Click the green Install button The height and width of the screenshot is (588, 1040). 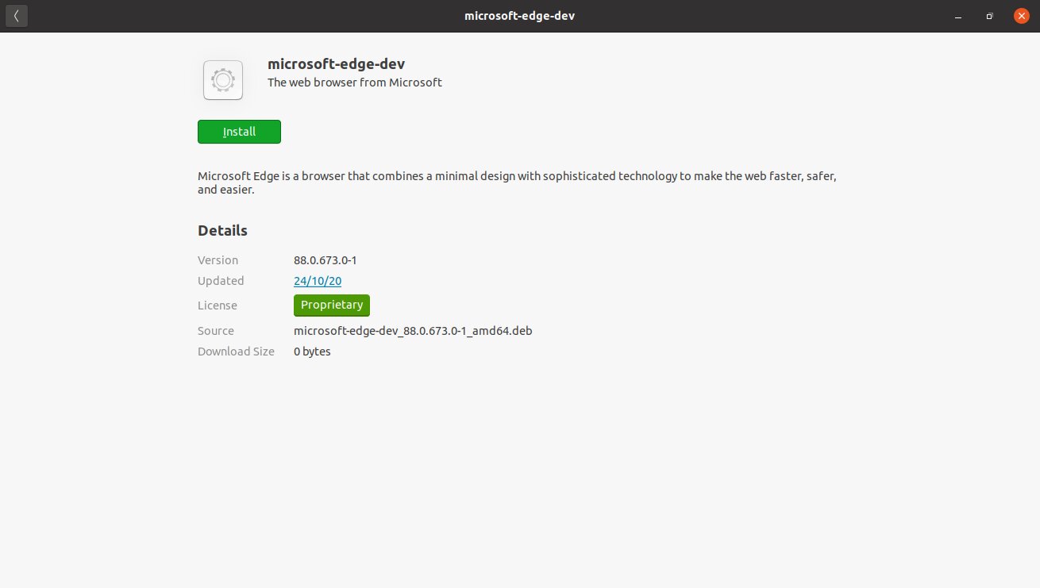pos(239,132)
